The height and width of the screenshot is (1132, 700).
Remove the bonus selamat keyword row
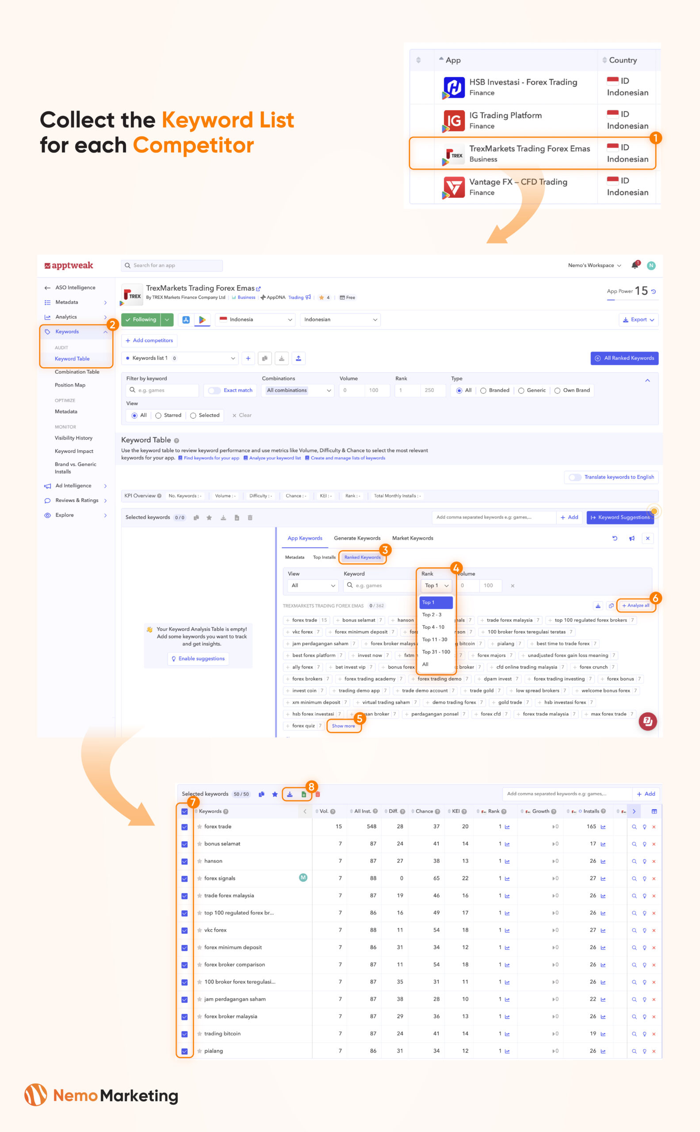[x=654, y=844]
